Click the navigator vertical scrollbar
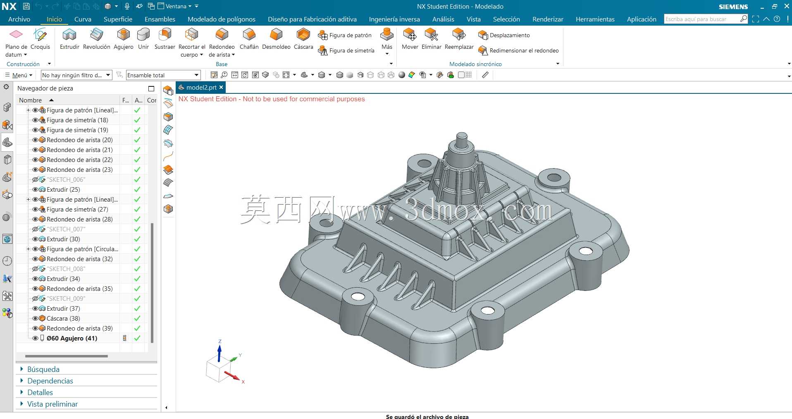Viewport: 792px width, 419px height. click(152, 283)
